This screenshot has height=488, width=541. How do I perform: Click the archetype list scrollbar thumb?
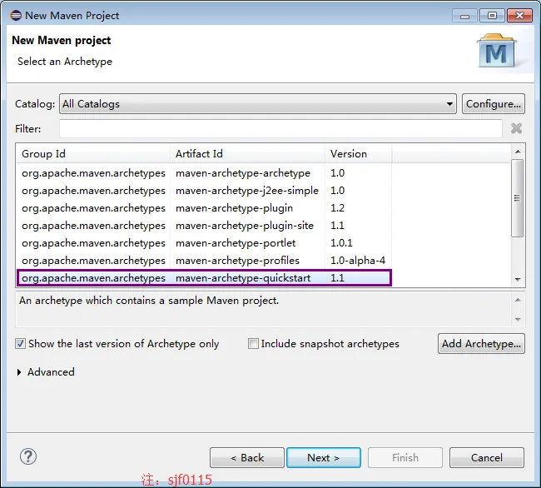(x=517, y=198)
